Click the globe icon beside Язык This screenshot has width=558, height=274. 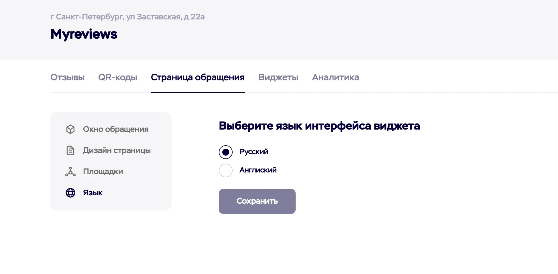click(x=70, y=193)
